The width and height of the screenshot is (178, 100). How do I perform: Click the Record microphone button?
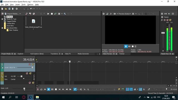click(38, 89)
